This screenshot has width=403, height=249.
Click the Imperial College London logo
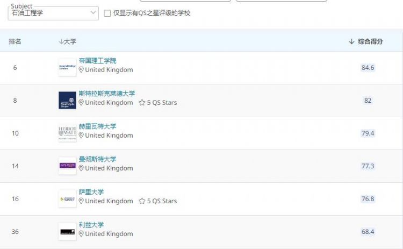67,67
